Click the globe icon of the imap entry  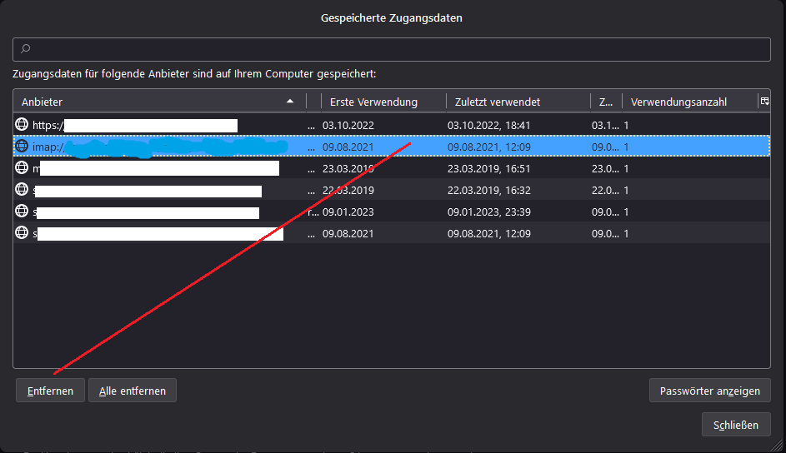(22, 147)
